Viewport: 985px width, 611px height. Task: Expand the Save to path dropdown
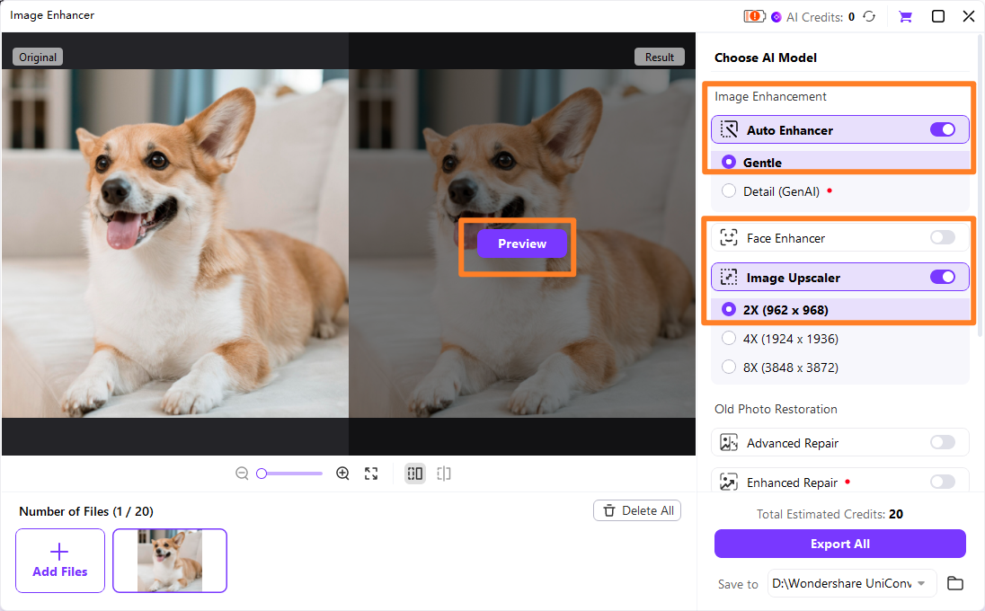point(921,583)
